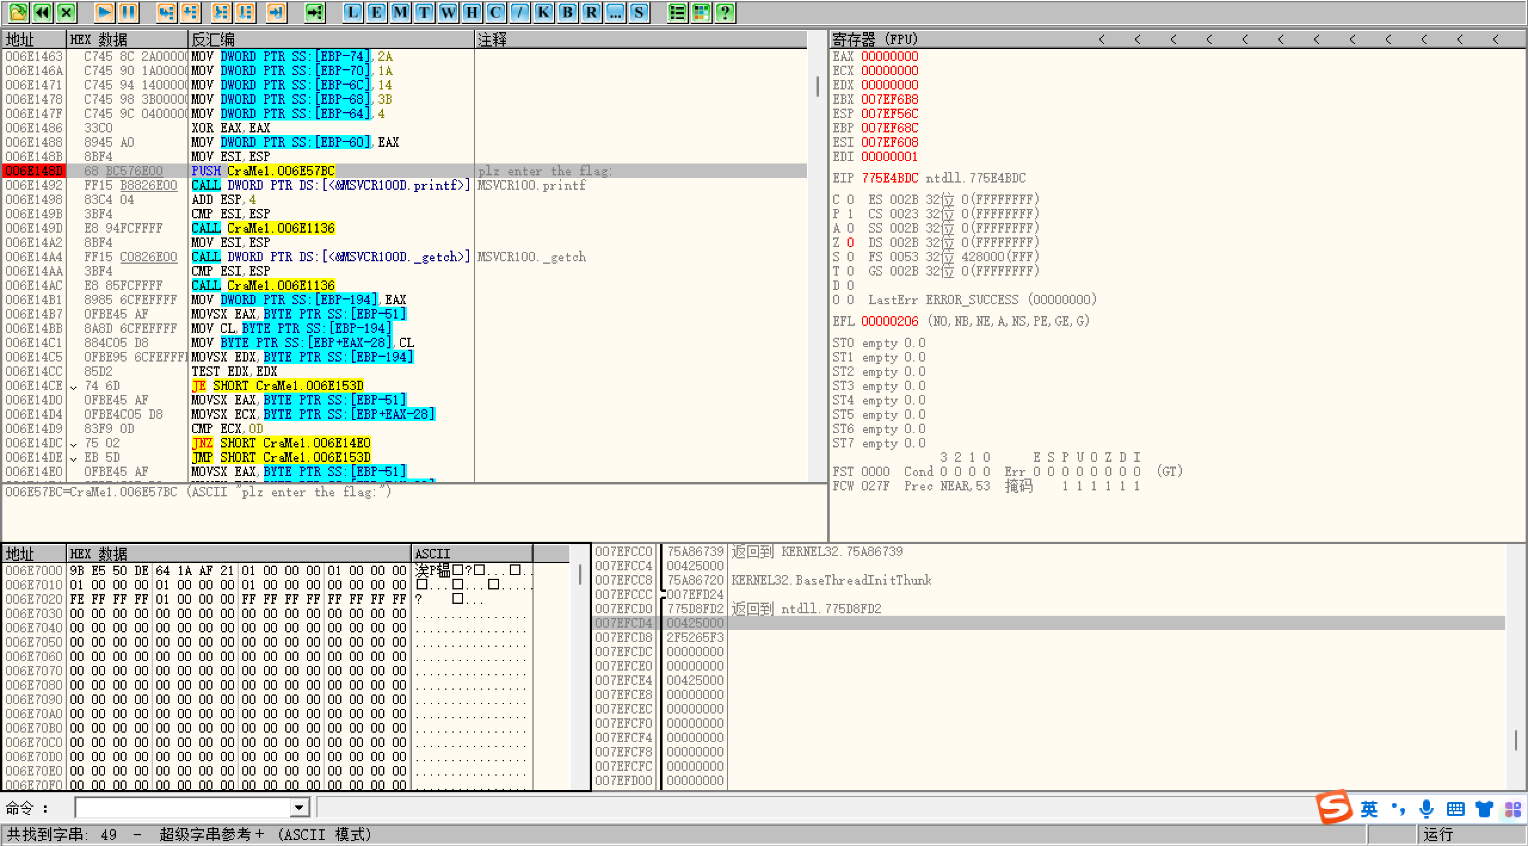Click the stack pane scrollbar thumb
Viewport: 1528px width, 846px height.
point(1515,740)
